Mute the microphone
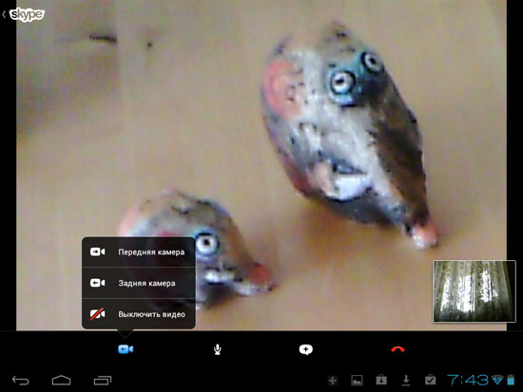The height and width of the screenshot is (392, 523). [x=218, y=349]
